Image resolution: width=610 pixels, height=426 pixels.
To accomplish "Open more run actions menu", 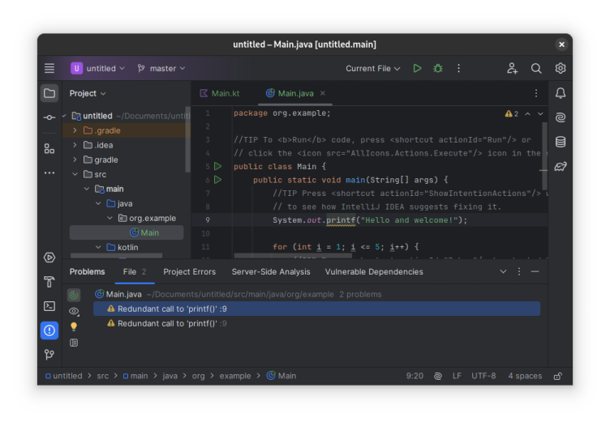I will [x=458, y=68].
